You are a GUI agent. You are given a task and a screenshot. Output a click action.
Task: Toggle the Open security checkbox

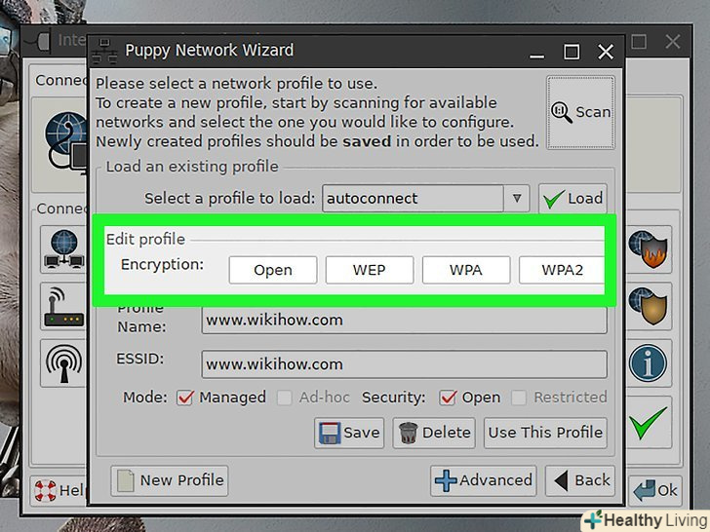(448, 398)
